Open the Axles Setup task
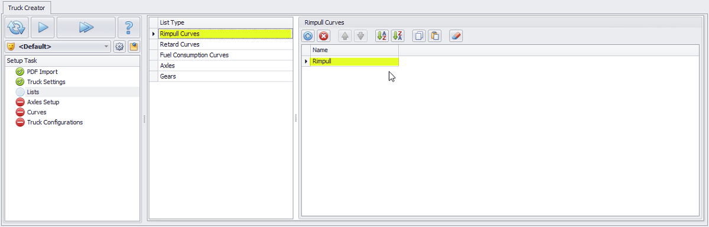This screenshot has width=709, height=227. (43, 102)
